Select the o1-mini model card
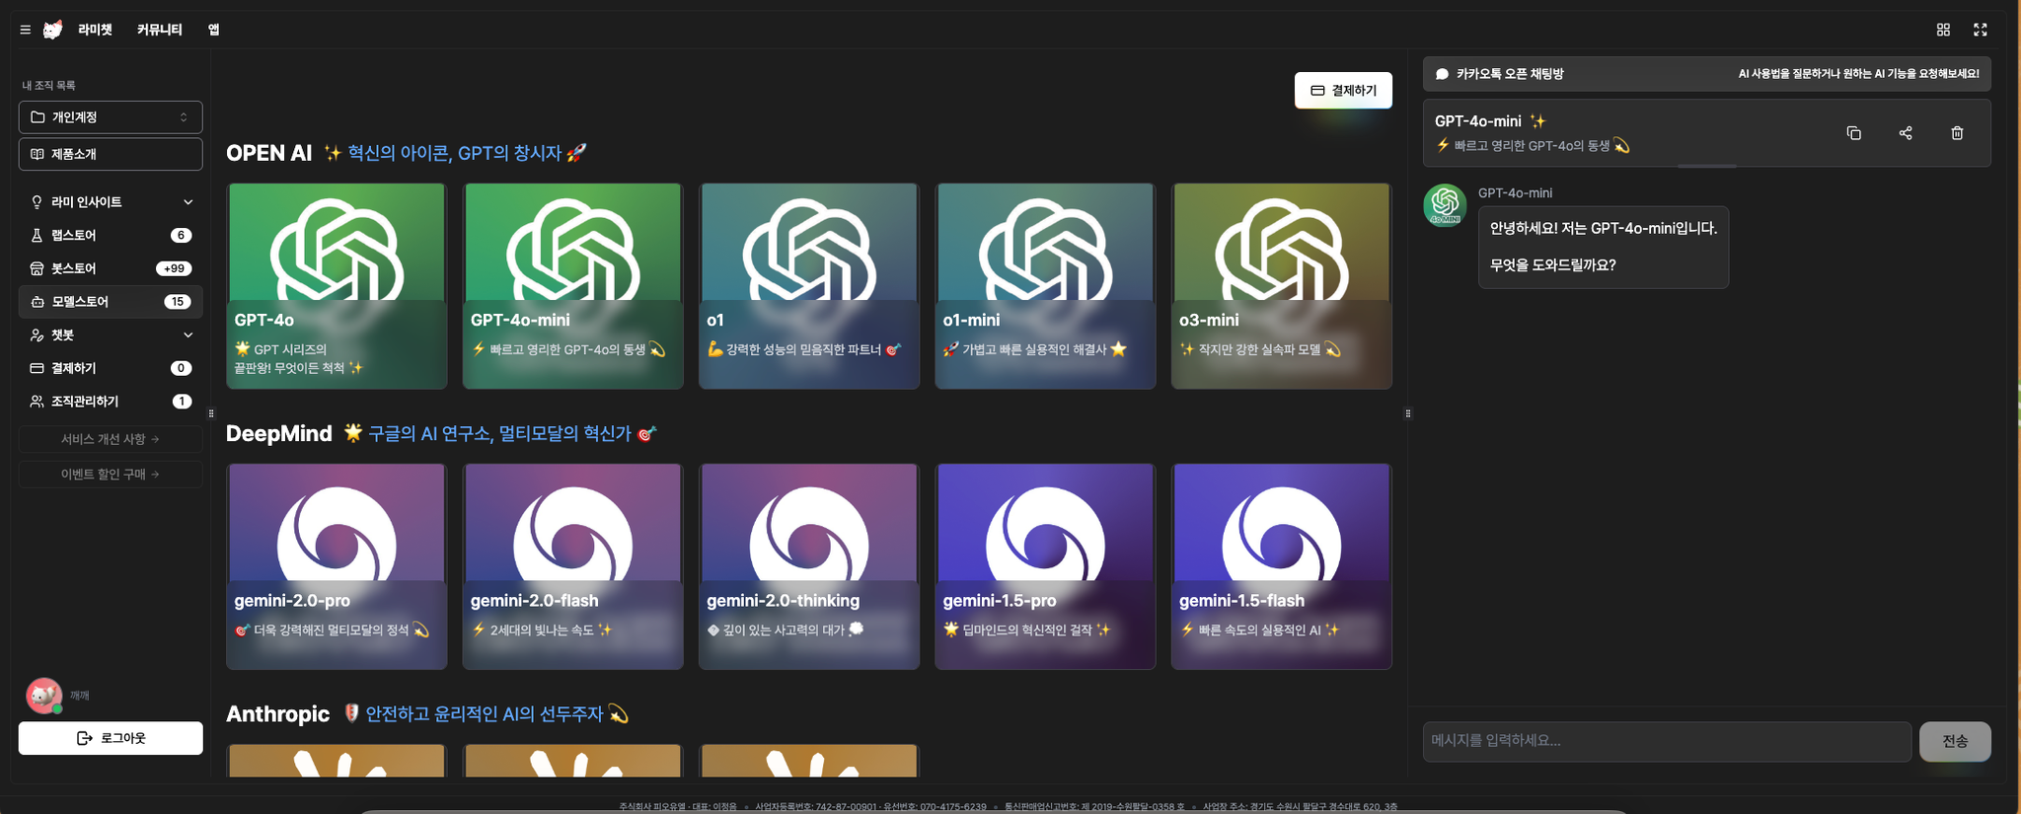Screen dimensions: 2021x814 click(1045, 286)
